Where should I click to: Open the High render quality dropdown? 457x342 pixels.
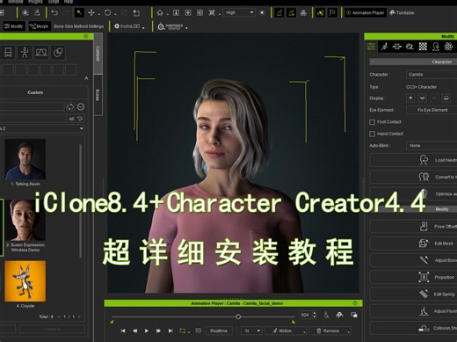(239, 12)
